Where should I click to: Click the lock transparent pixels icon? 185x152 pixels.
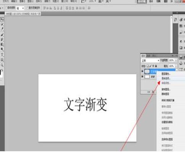(148, 66)
